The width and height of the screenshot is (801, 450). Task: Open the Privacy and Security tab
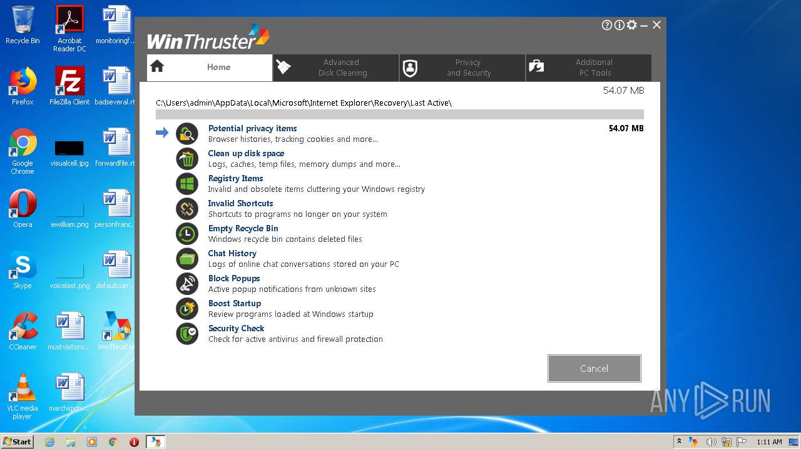click(x=462, y=67)
